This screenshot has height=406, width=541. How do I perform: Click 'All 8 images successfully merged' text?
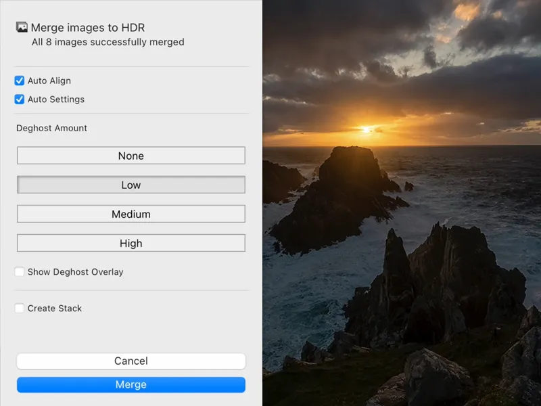click(108, 42)
